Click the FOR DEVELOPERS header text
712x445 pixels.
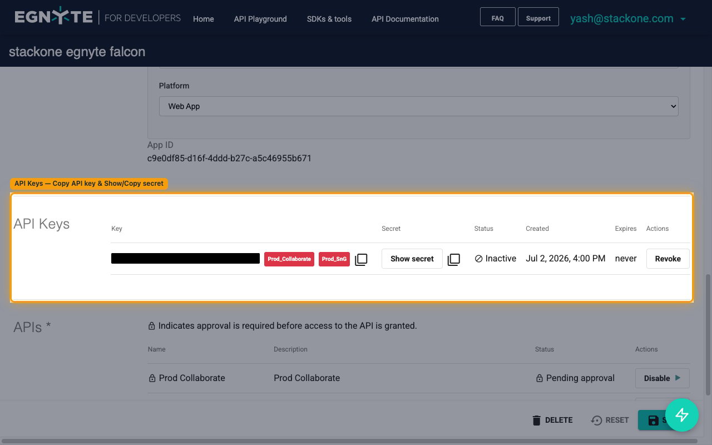pyautogui.click(x=142, y=18)
